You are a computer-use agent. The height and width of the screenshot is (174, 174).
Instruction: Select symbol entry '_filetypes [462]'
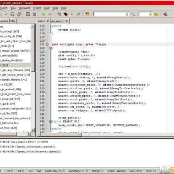(9, 123)
